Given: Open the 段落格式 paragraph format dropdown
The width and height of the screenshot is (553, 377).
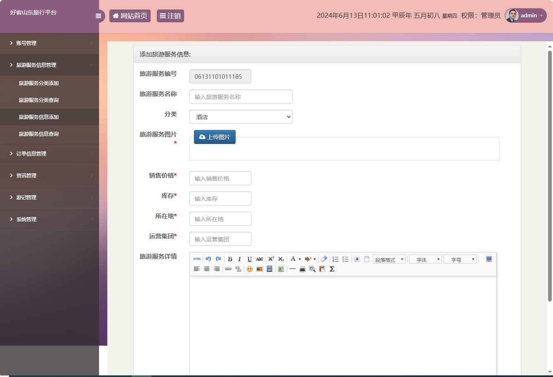Looking at the screenshot, I should pyautogui.click(x=389, y=259).
